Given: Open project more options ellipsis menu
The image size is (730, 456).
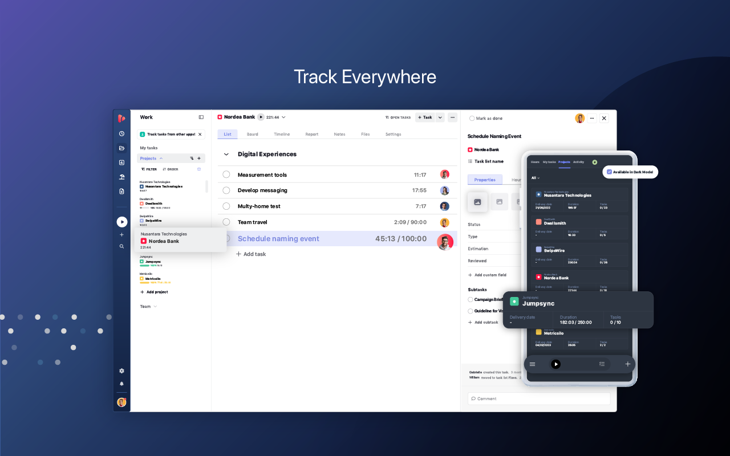Looking at the screenshot, I should [x=453, y=117].
